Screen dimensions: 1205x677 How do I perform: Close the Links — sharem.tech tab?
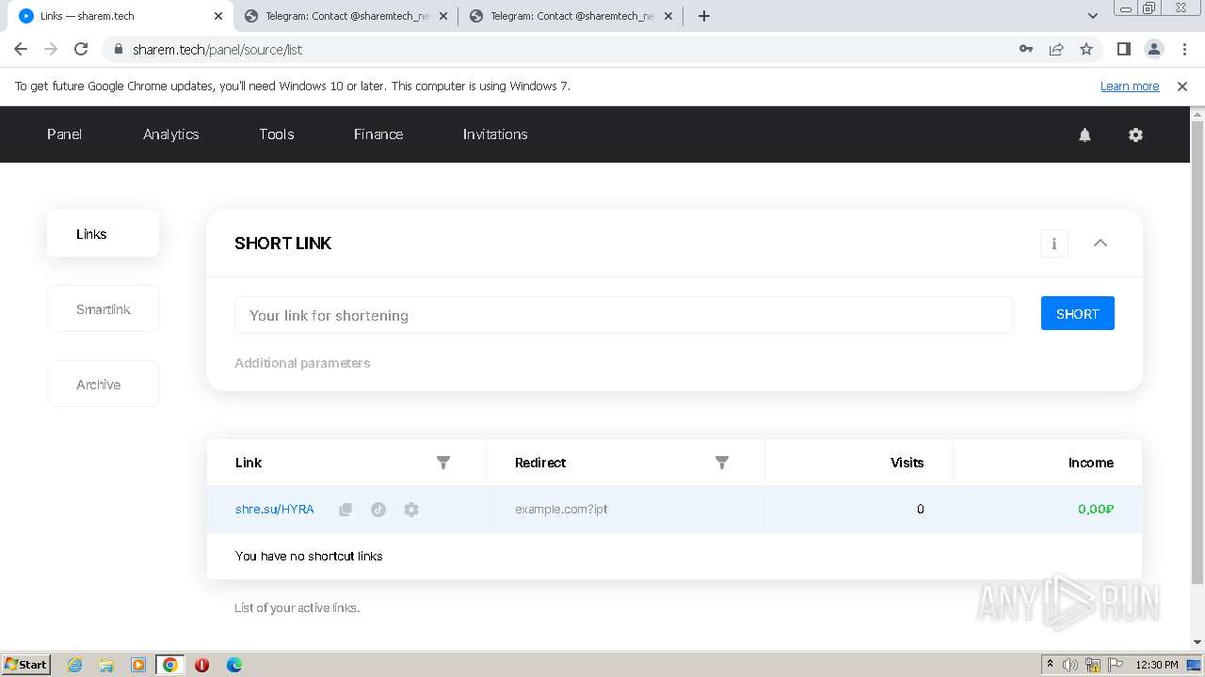218,16
